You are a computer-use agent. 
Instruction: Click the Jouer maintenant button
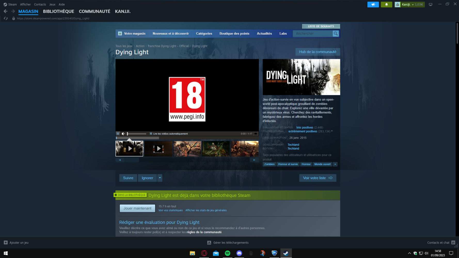tap(137, 208)
